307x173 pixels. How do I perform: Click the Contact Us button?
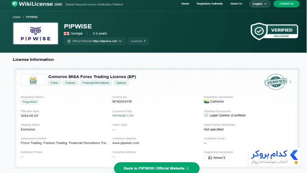(286, 4)
